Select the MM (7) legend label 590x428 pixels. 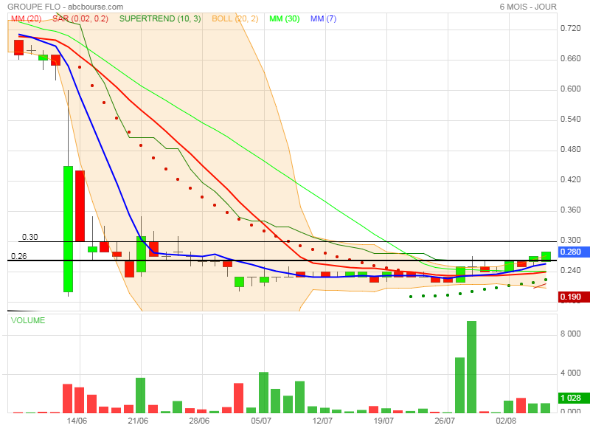pos(323,19)
